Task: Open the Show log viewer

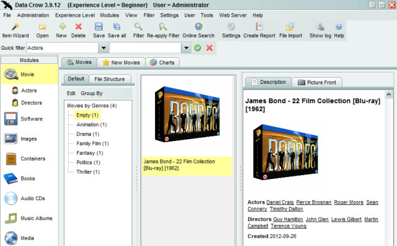Action: tap(320, 30)
